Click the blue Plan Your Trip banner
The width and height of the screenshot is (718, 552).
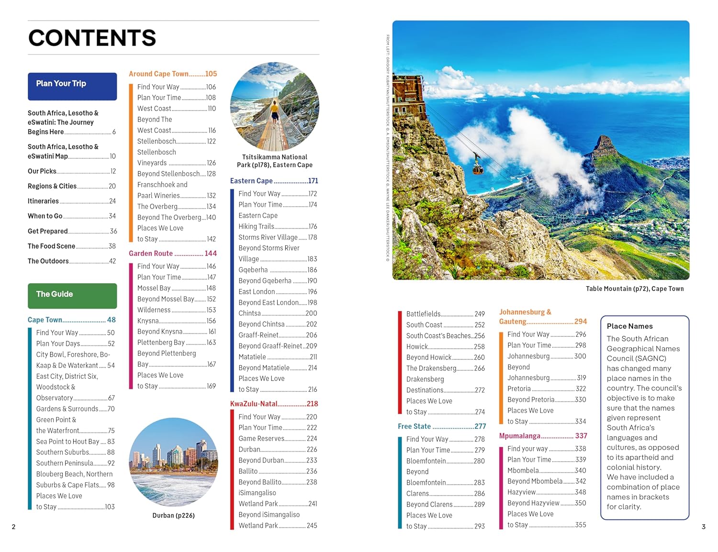click(72, 86)
